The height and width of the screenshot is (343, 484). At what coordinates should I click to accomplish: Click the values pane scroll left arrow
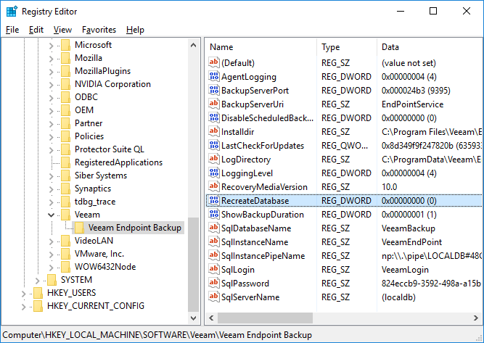[x=211, y=318]
